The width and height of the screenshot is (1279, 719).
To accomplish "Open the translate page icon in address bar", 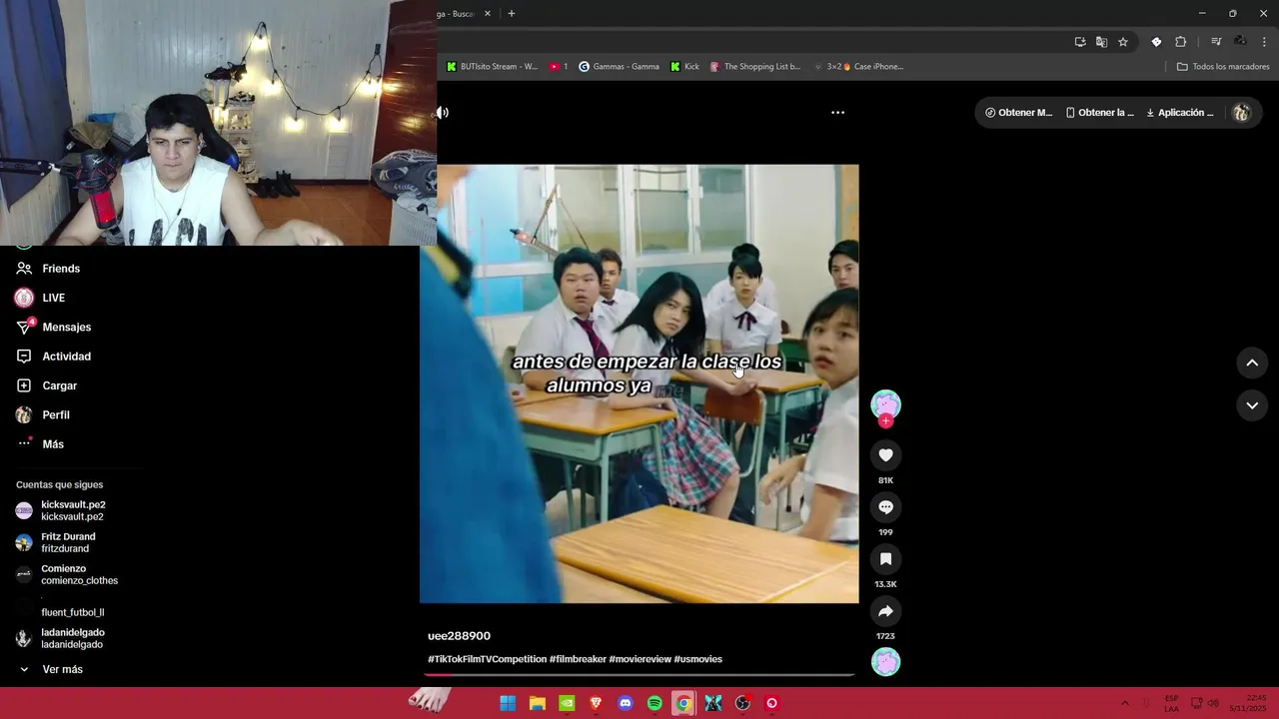I will 1101,42.
